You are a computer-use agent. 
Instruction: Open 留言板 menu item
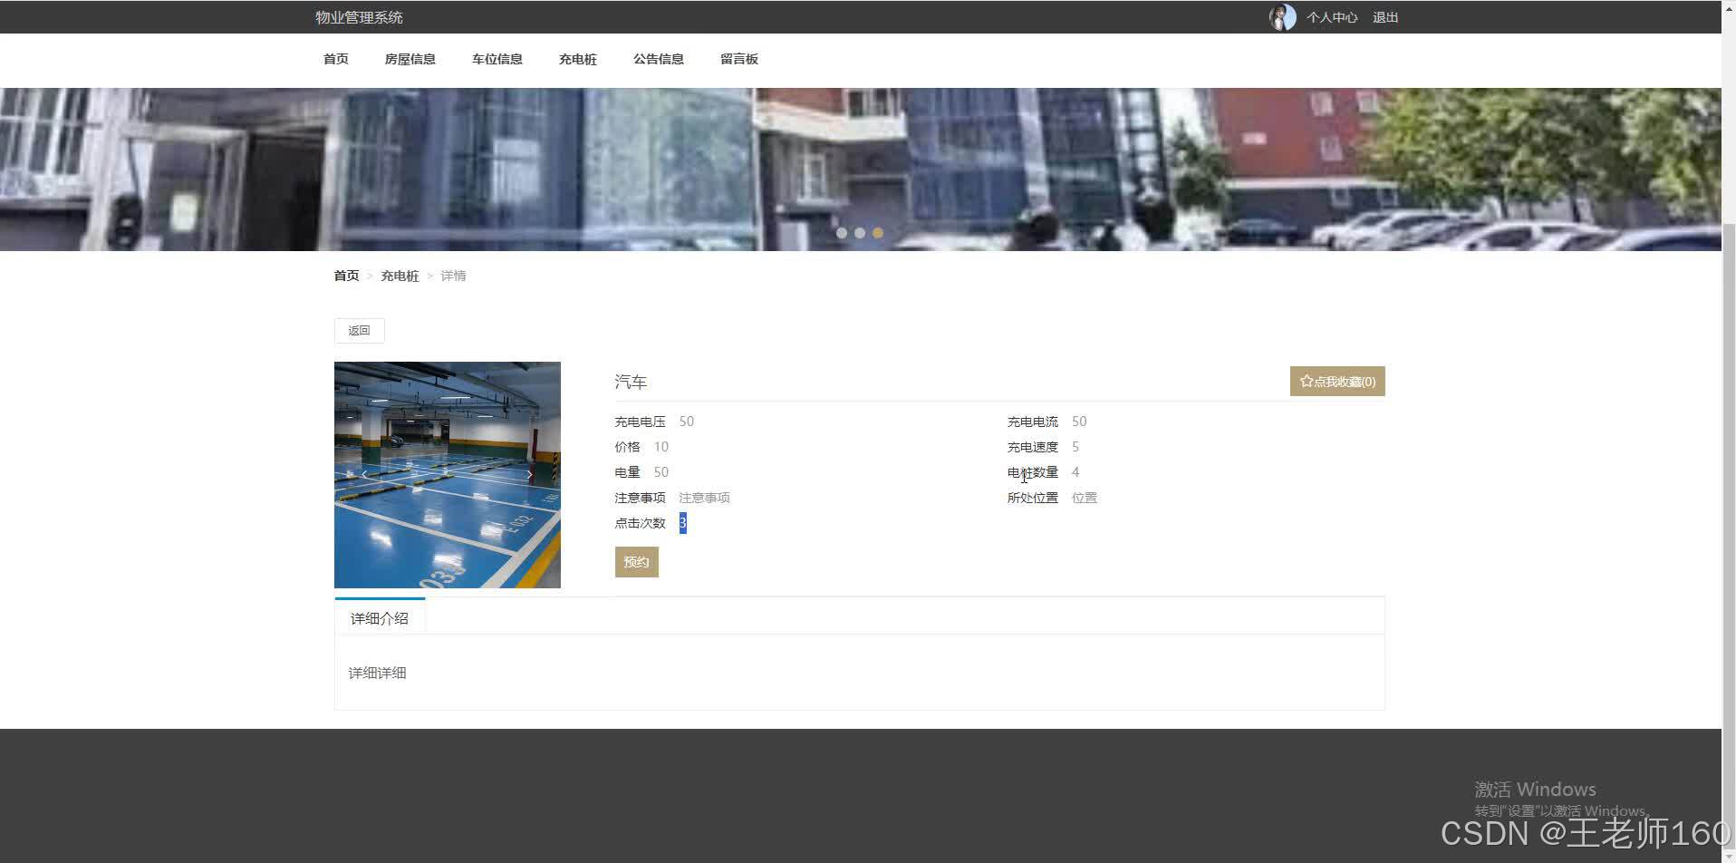click(x=739, y=59)
